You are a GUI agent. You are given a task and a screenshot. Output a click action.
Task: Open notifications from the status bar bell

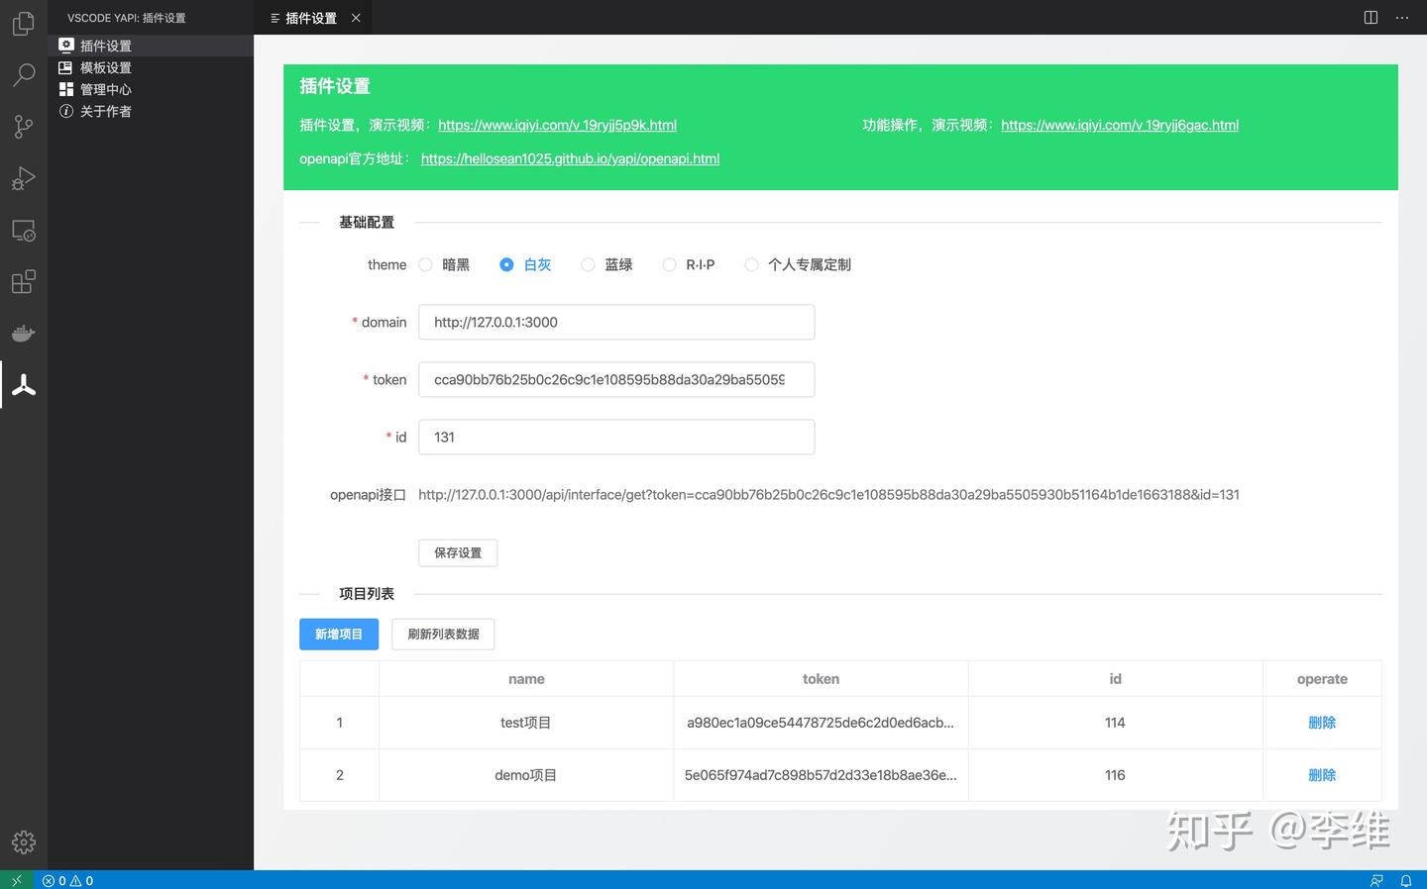tap(1408, 880)
